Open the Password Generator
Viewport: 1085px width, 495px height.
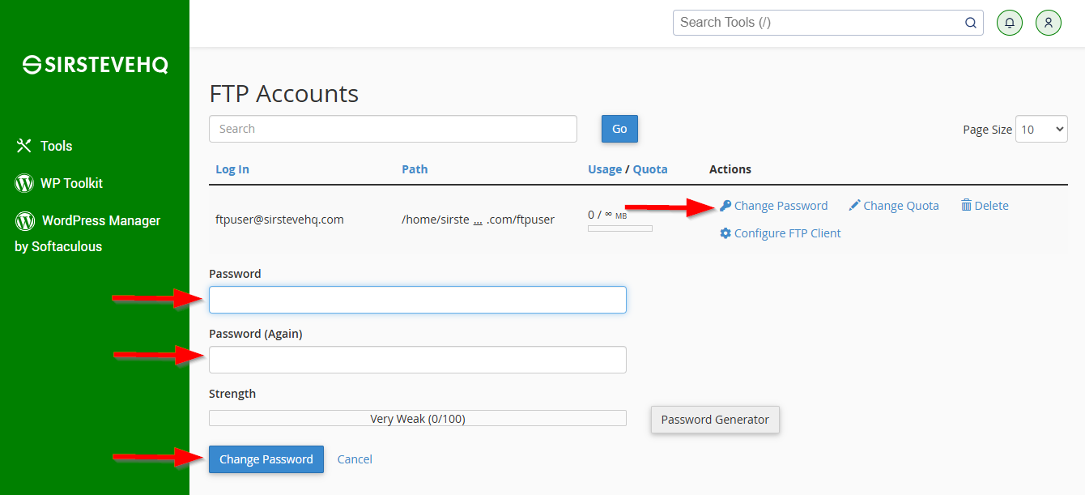point(715,420)
